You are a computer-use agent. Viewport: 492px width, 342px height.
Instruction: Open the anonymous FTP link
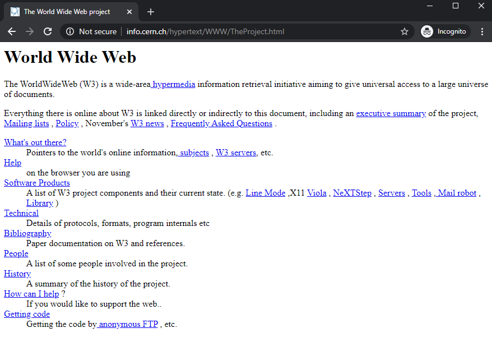click(128, 324)
